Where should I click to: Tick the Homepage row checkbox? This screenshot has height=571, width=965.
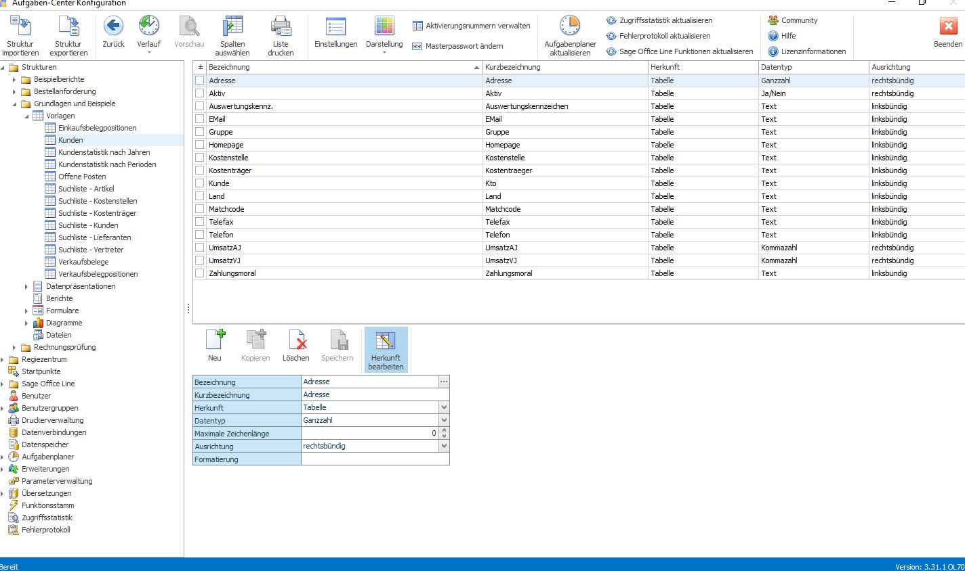pos(200,145)
